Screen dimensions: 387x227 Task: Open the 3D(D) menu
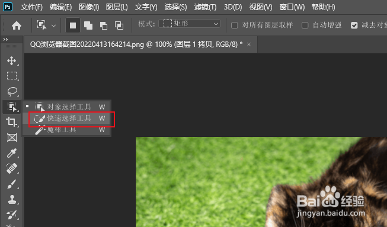233,7
